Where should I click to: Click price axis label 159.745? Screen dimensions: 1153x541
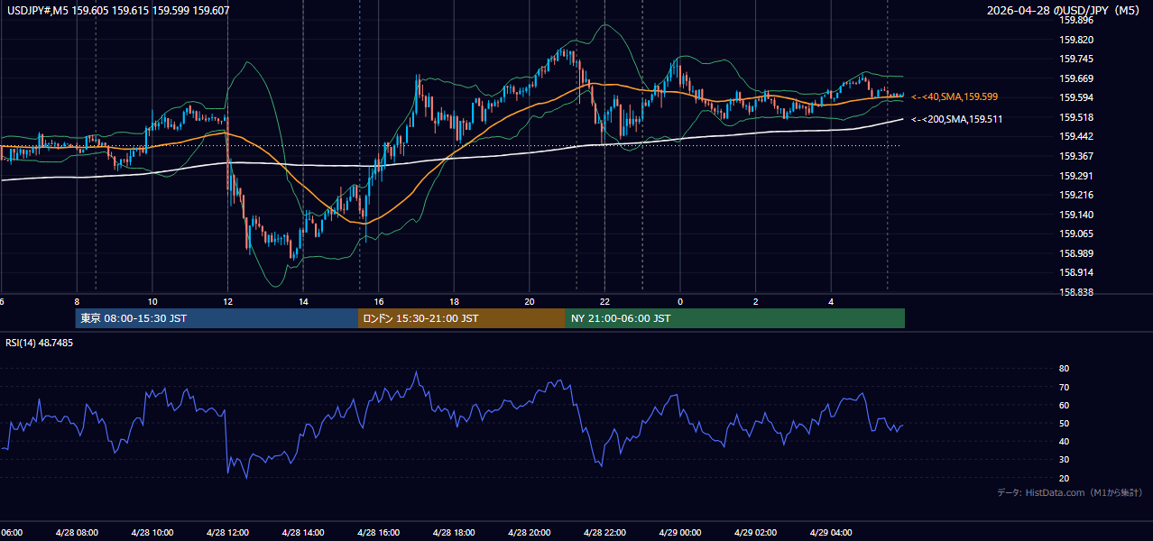point(1076,59)
